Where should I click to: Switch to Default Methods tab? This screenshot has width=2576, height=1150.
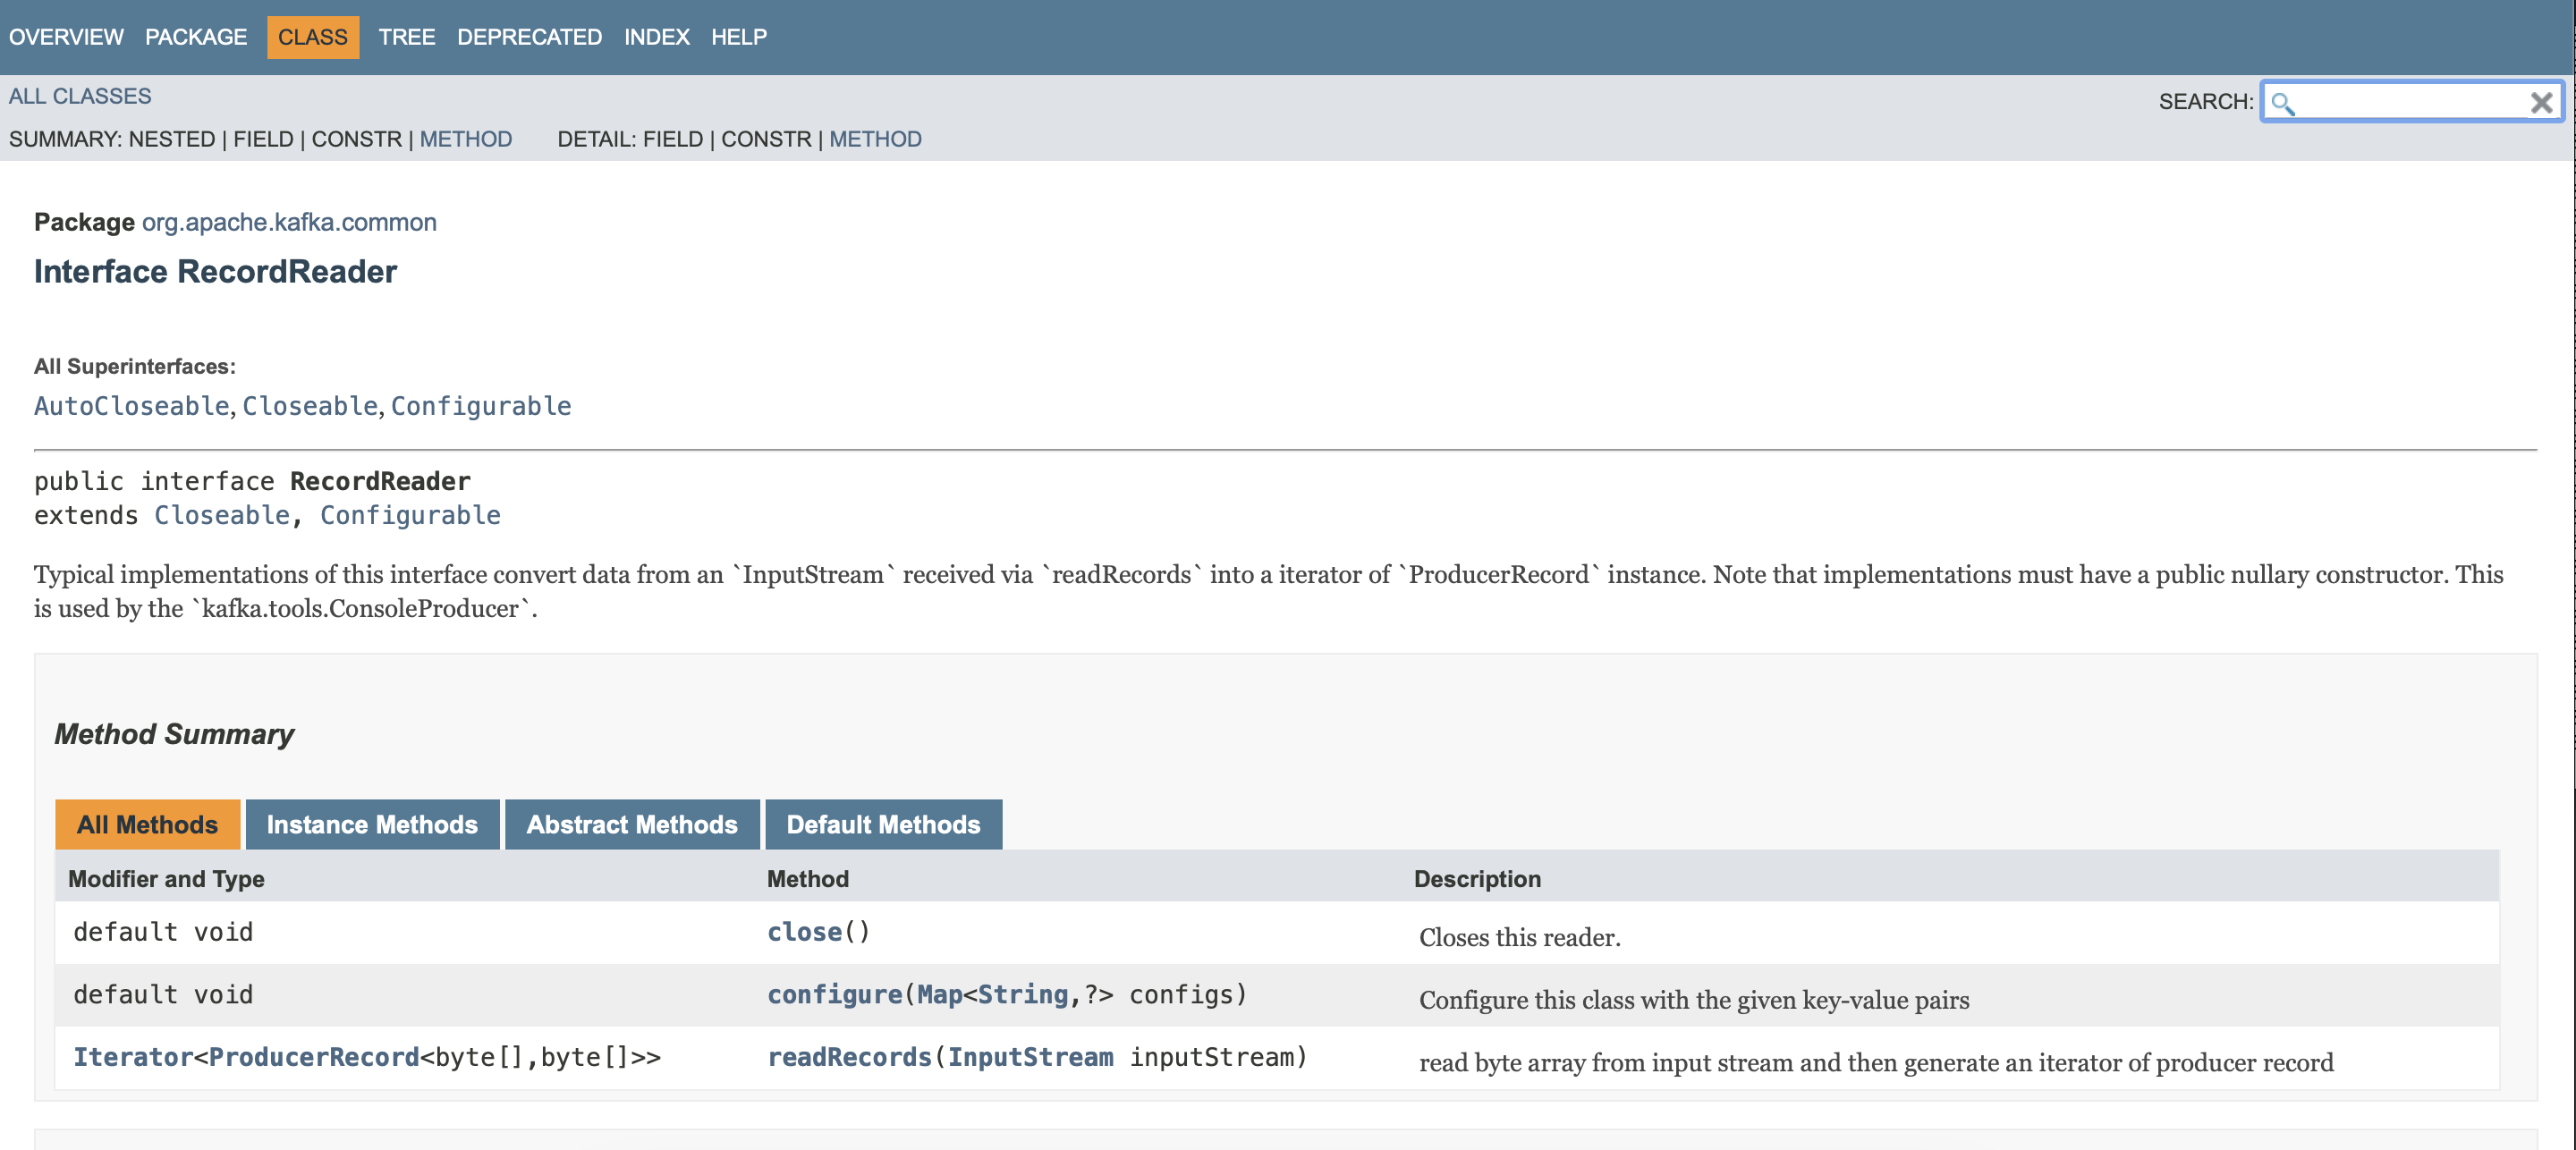tap(883, 824)
